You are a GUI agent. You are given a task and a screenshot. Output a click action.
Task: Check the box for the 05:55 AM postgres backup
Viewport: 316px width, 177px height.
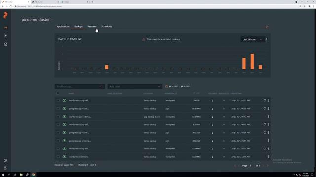pos(58,141)
